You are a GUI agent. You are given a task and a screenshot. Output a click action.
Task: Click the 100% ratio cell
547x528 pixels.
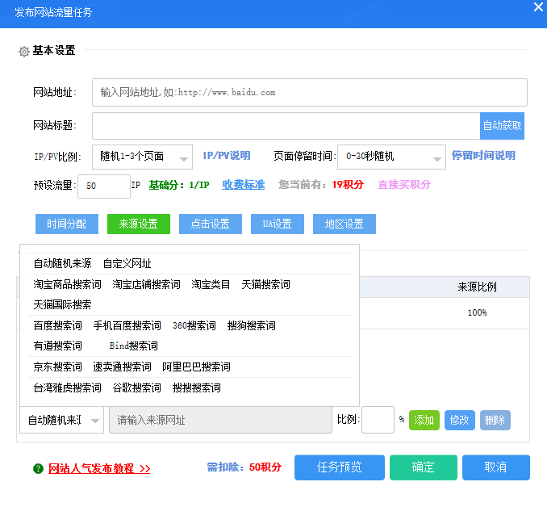tap(477, 312)
